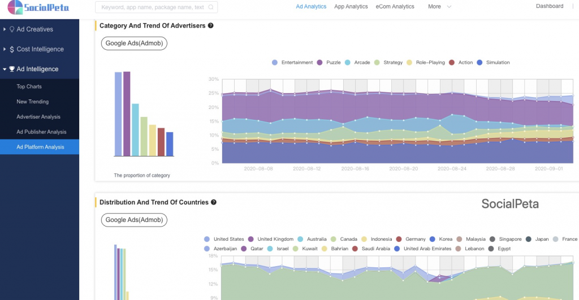The height and width of the screenshot is (300, 579).
Task: Switch to App Analytics tab
Action: pos(351,7)
